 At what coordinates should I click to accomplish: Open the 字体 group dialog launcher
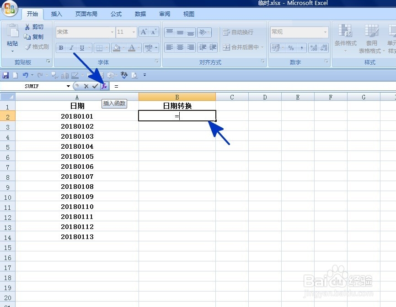pyautogui.click(x=157, y=61)
